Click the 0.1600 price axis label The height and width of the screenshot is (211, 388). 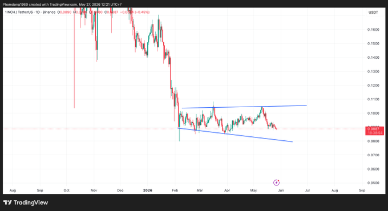(x=373, y=30)
